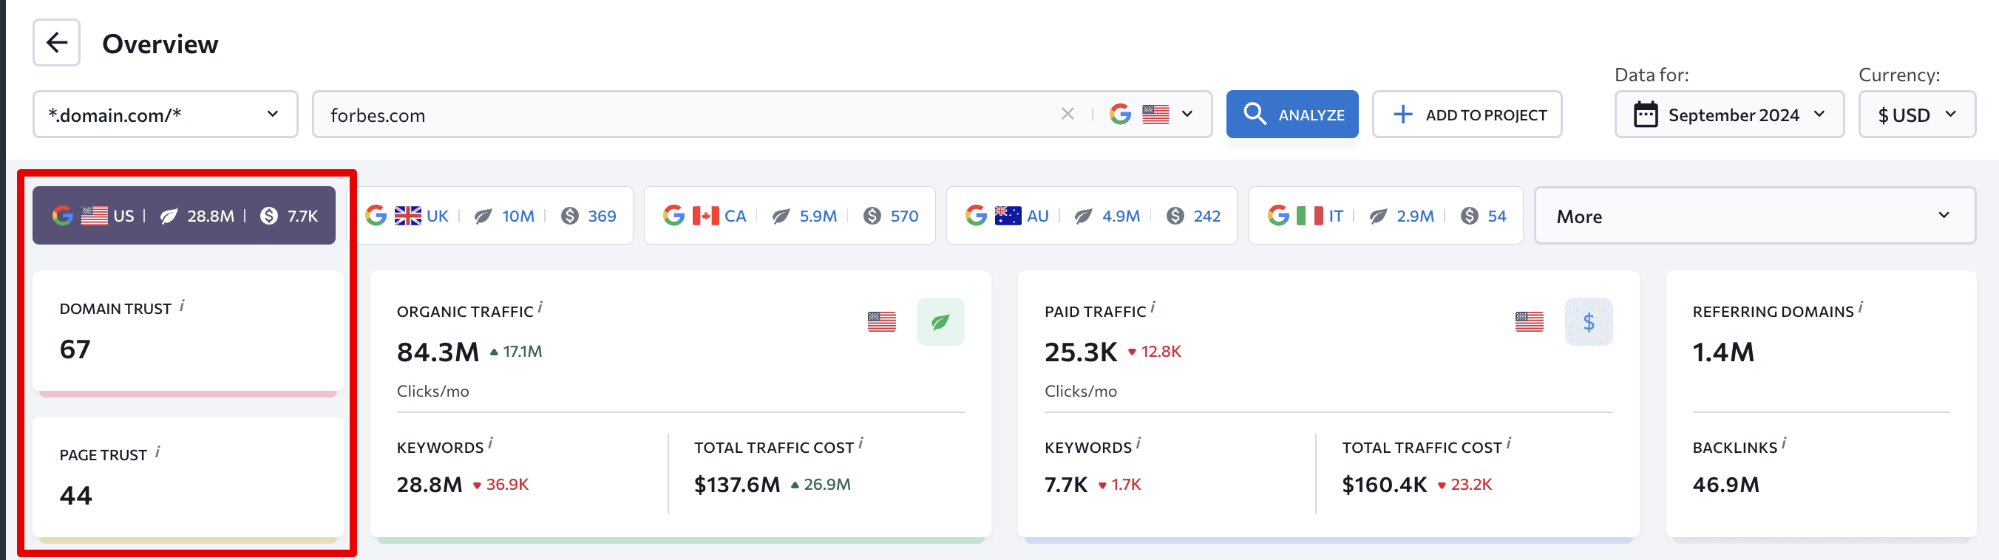Click paid Keywords info icon

click(1138, 444)
